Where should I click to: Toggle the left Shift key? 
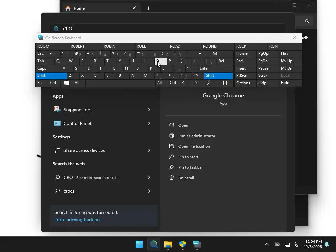(x=51, y=75)
